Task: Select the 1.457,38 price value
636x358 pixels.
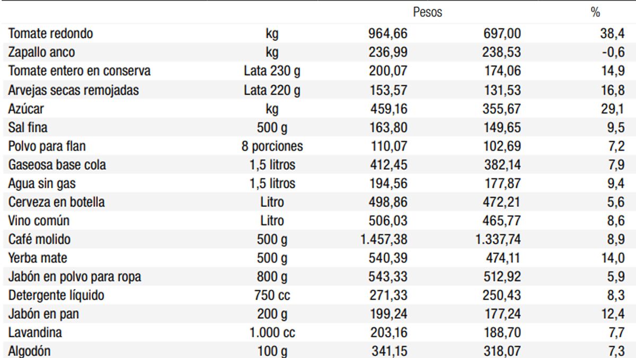Action: tap(384, 240)
